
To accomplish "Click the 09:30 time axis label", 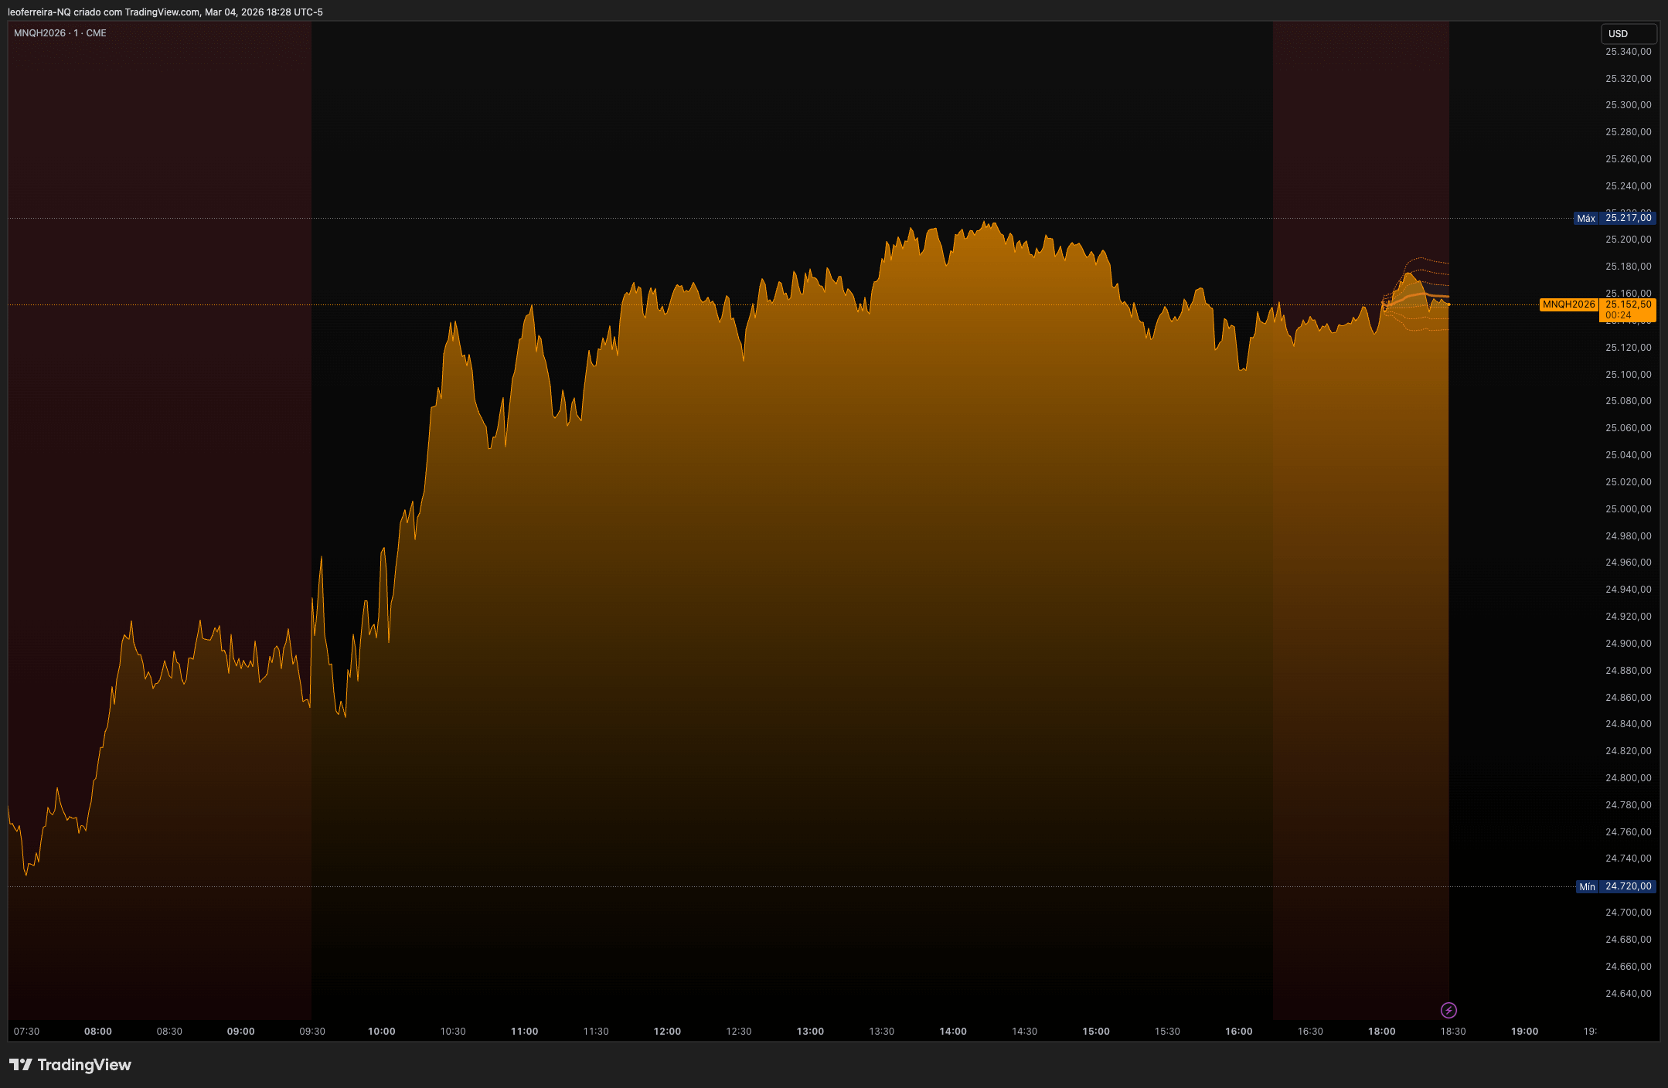I will tap(312, 1032).
